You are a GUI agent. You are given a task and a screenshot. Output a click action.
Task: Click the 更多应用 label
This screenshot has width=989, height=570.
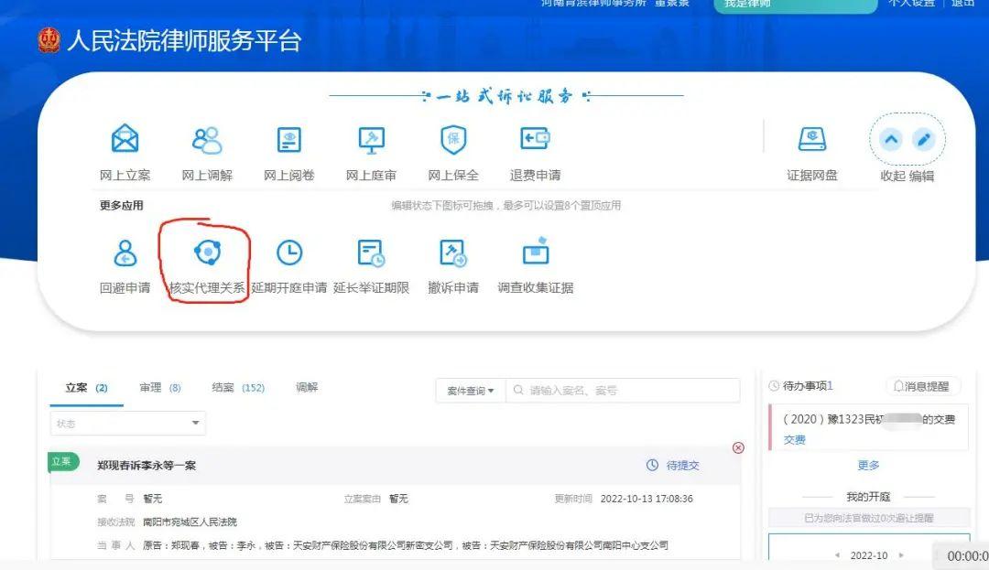pyautogui.click(x=121, y=205)
